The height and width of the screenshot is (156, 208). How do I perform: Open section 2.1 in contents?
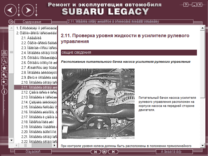point(31,38)
